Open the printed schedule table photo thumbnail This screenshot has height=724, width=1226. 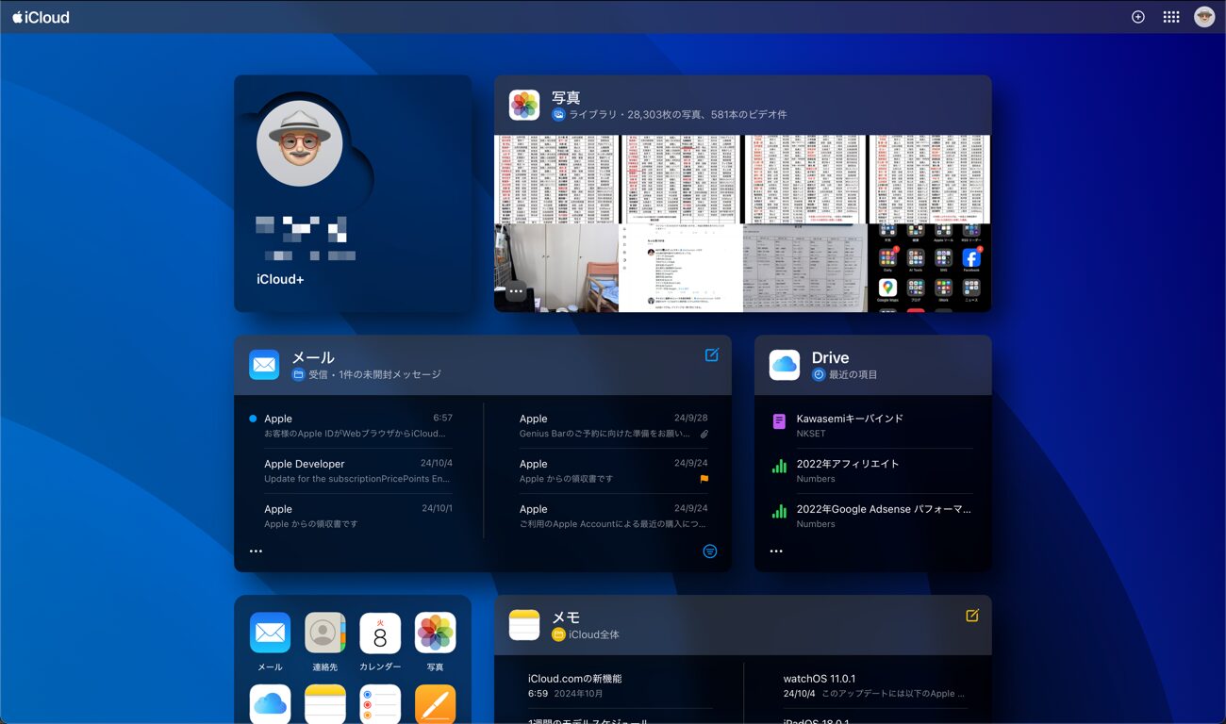pos(805,268)
